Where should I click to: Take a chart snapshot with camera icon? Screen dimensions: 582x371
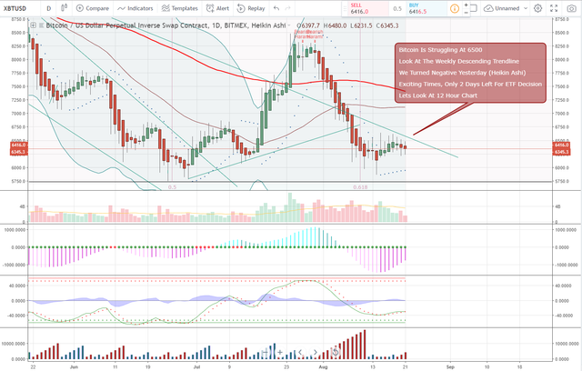[x=572, y=8]
